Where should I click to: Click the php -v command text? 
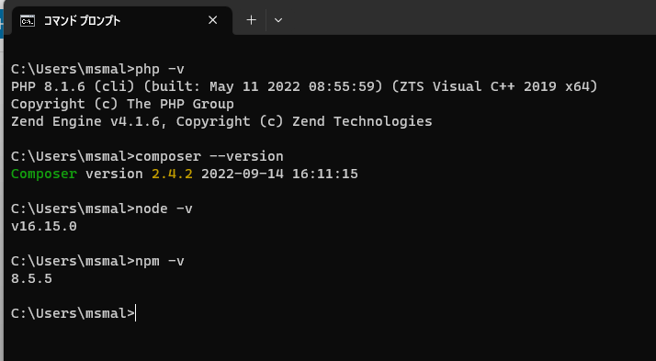point(160,69)
